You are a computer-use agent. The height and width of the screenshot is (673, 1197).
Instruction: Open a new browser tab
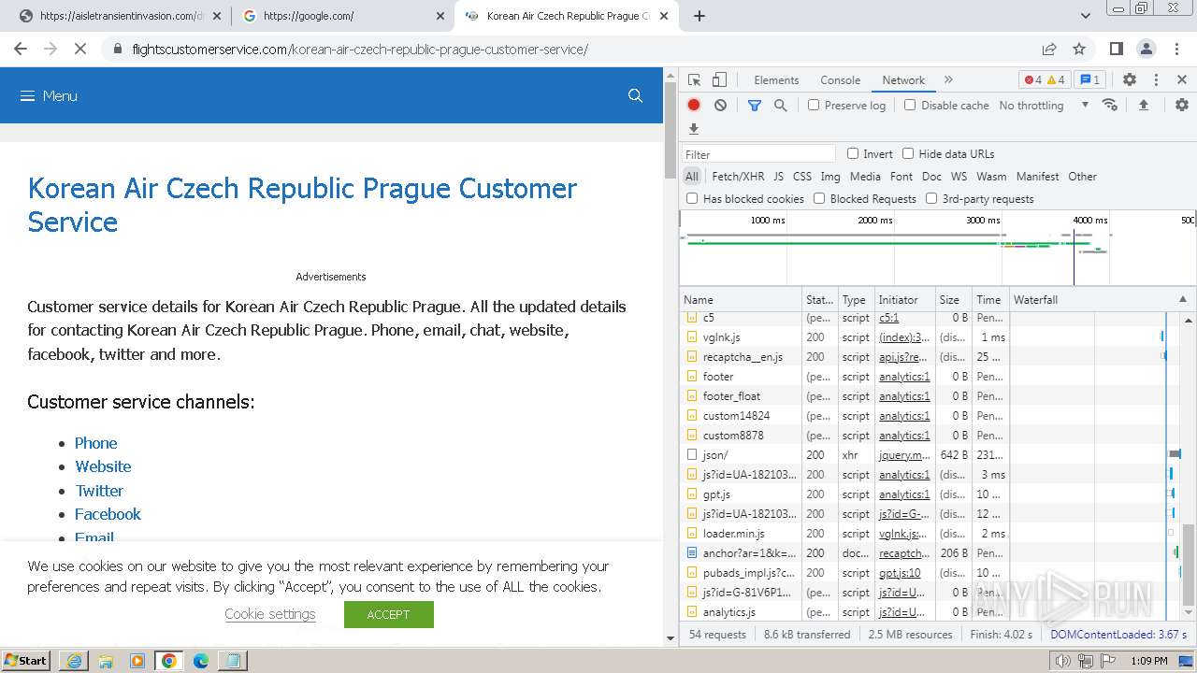699,15
